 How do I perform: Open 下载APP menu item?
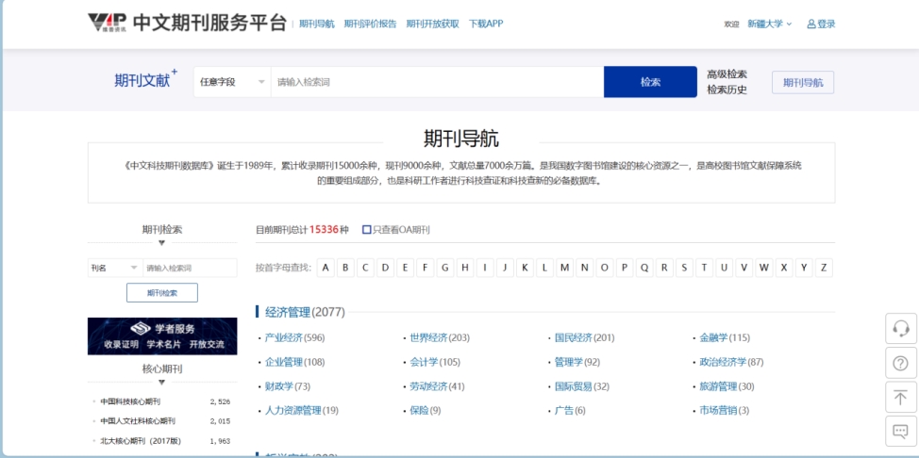(x=486, y=24)
